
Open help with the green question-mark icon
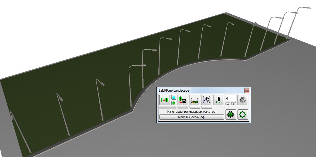click(x=231, y=114)
